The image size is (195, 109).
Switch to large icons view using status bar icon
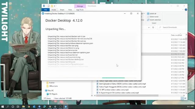pyautogui.click(x=185, y=98)
